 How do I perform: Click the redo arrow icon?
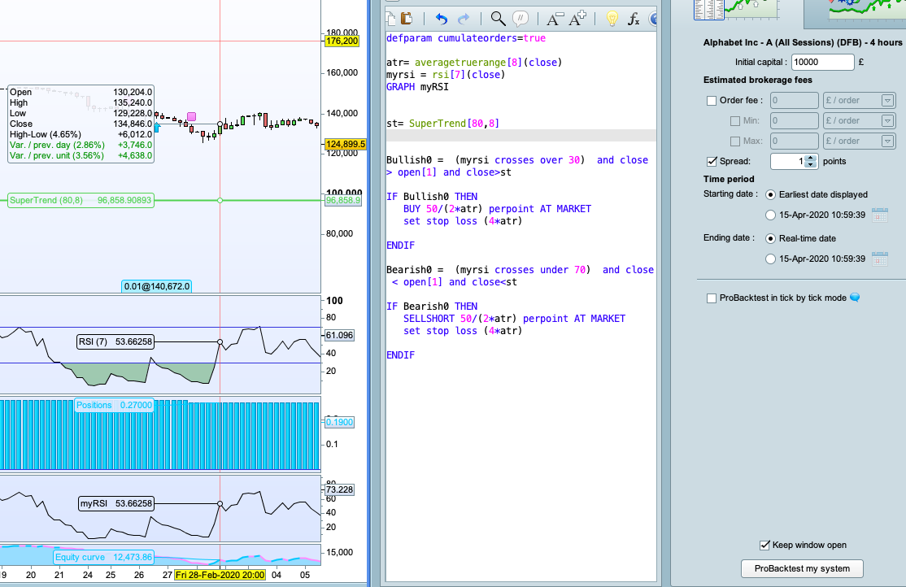point(464,19)
